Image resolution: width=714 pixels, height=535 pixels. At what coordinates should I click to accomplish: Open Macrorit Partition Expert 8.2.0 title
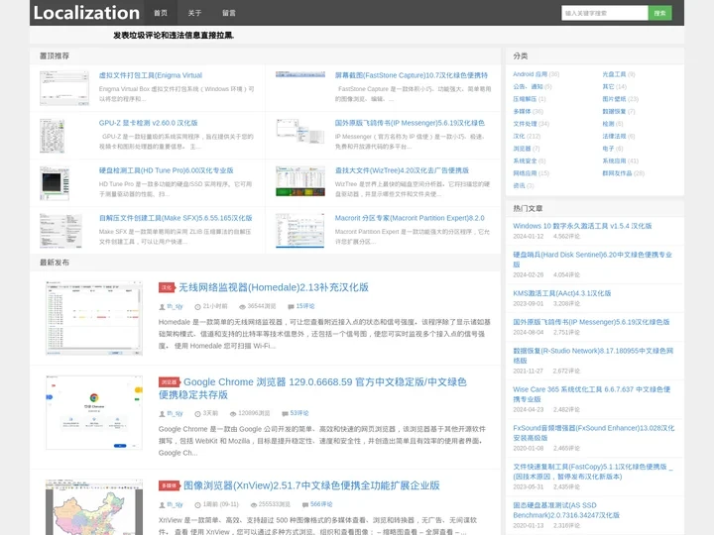[x=410, y=218]
